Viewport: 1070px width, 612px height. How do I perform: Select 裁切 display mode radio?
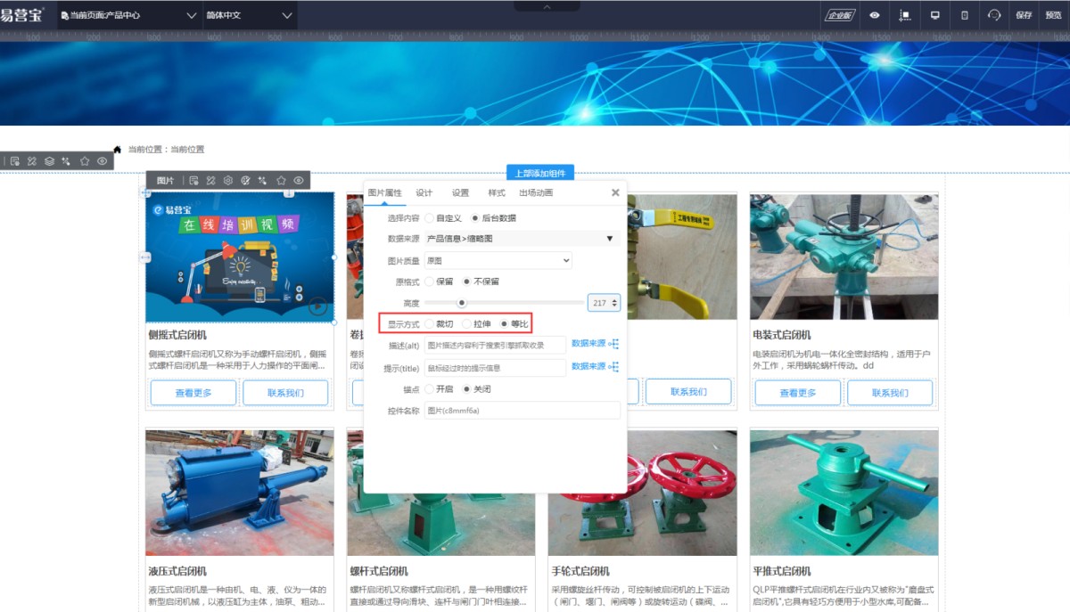tap(430, 324)
